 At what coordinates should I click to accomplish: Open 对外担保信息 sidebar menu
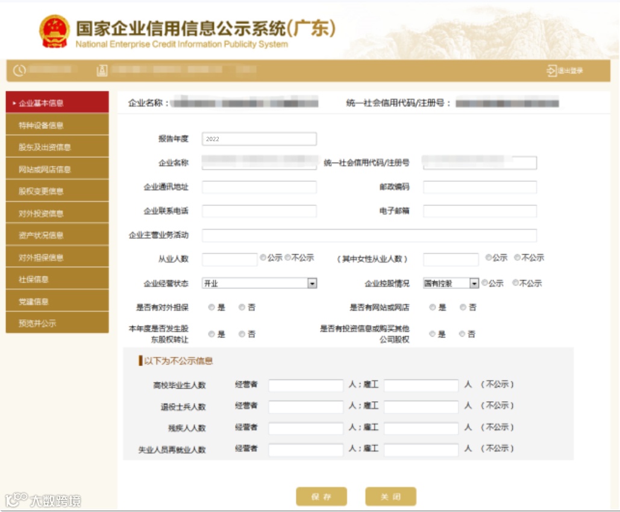pyautogui.click(x=57, y=257)
